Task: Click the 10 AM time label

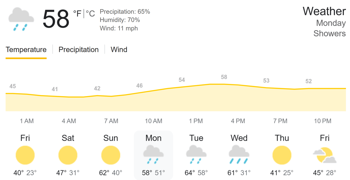Action: [154, 121]
